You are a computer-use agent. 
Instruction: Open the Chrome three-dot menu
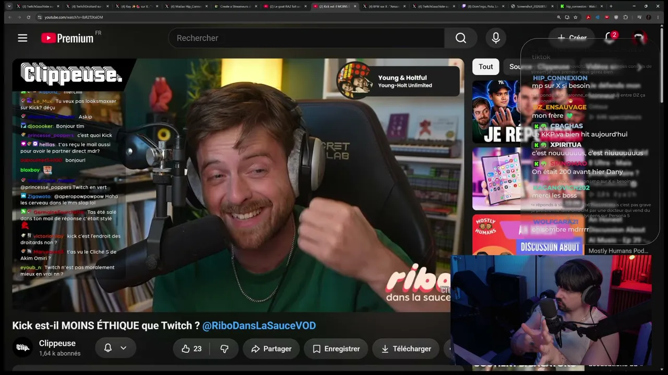(658, 17)
